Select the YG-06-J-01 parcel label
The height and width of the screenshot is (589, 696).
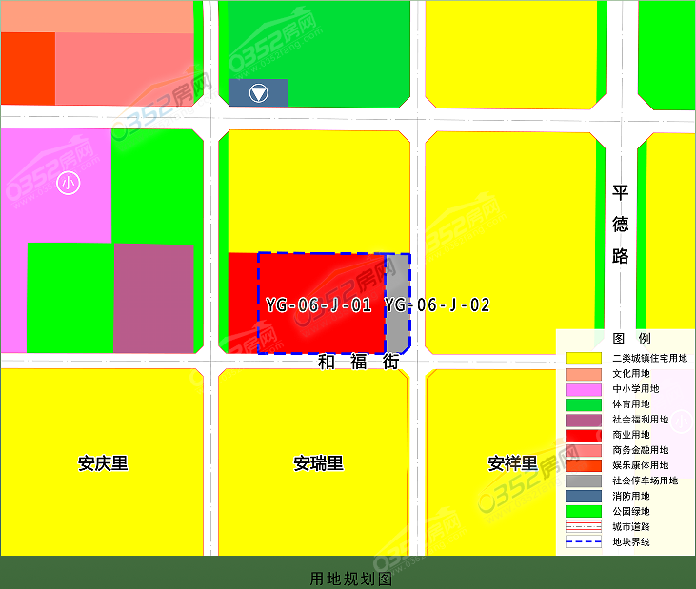(x=318, y=305)
